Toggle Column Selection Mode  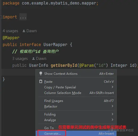[x=76, y=93]
